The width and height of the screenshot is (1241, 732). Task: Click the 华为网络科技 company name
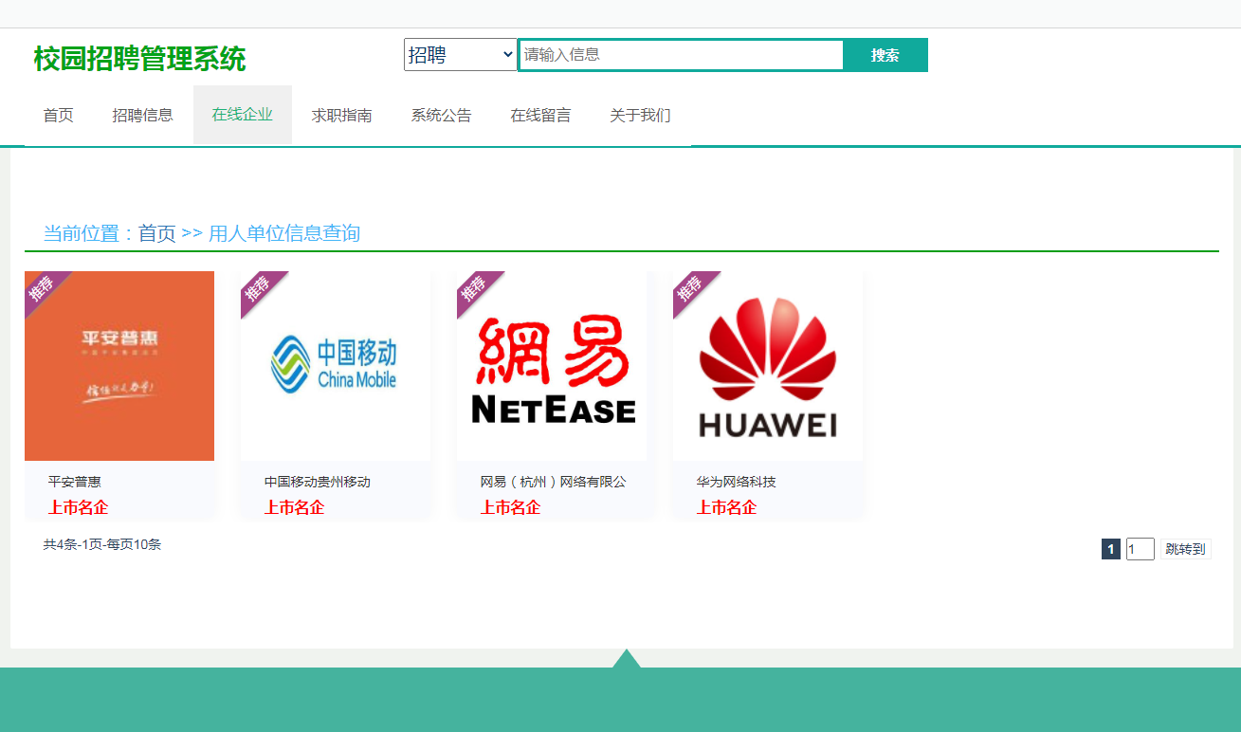(x=737, y=482)
